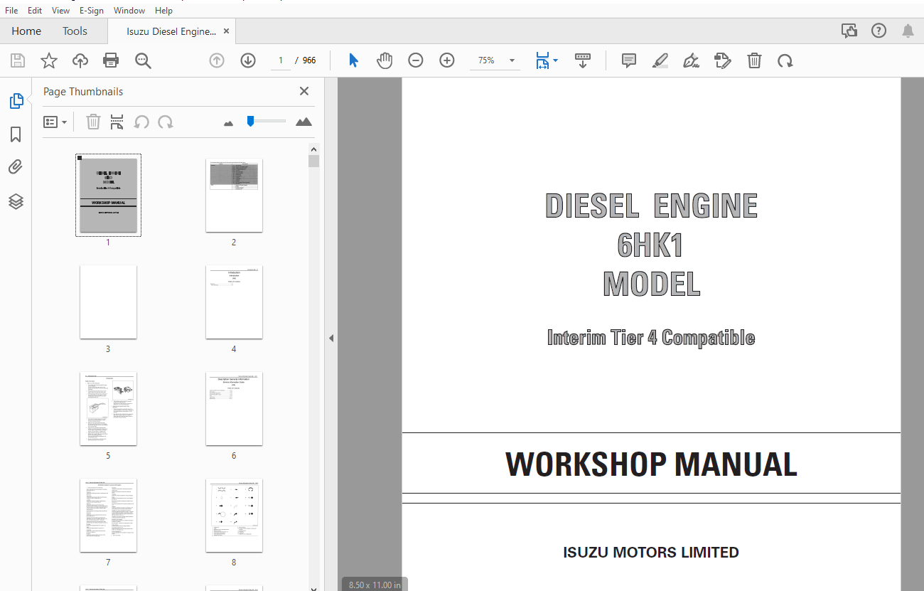Open the Page Thumbnails sidebar icon

[16, 101]
